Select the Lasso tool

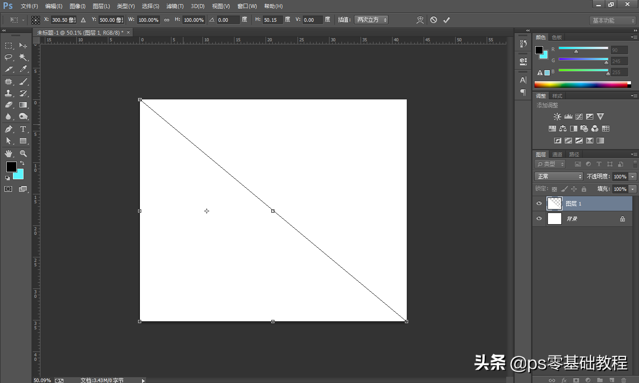(8, 57)
